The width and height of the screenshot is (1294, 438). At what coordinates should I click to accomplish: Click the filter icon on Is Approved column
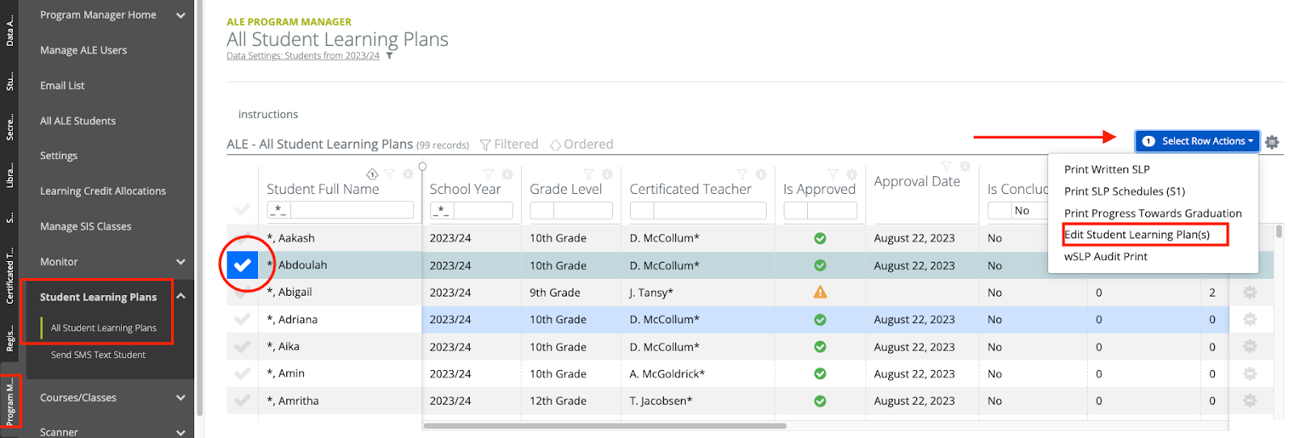click(833, 174)
